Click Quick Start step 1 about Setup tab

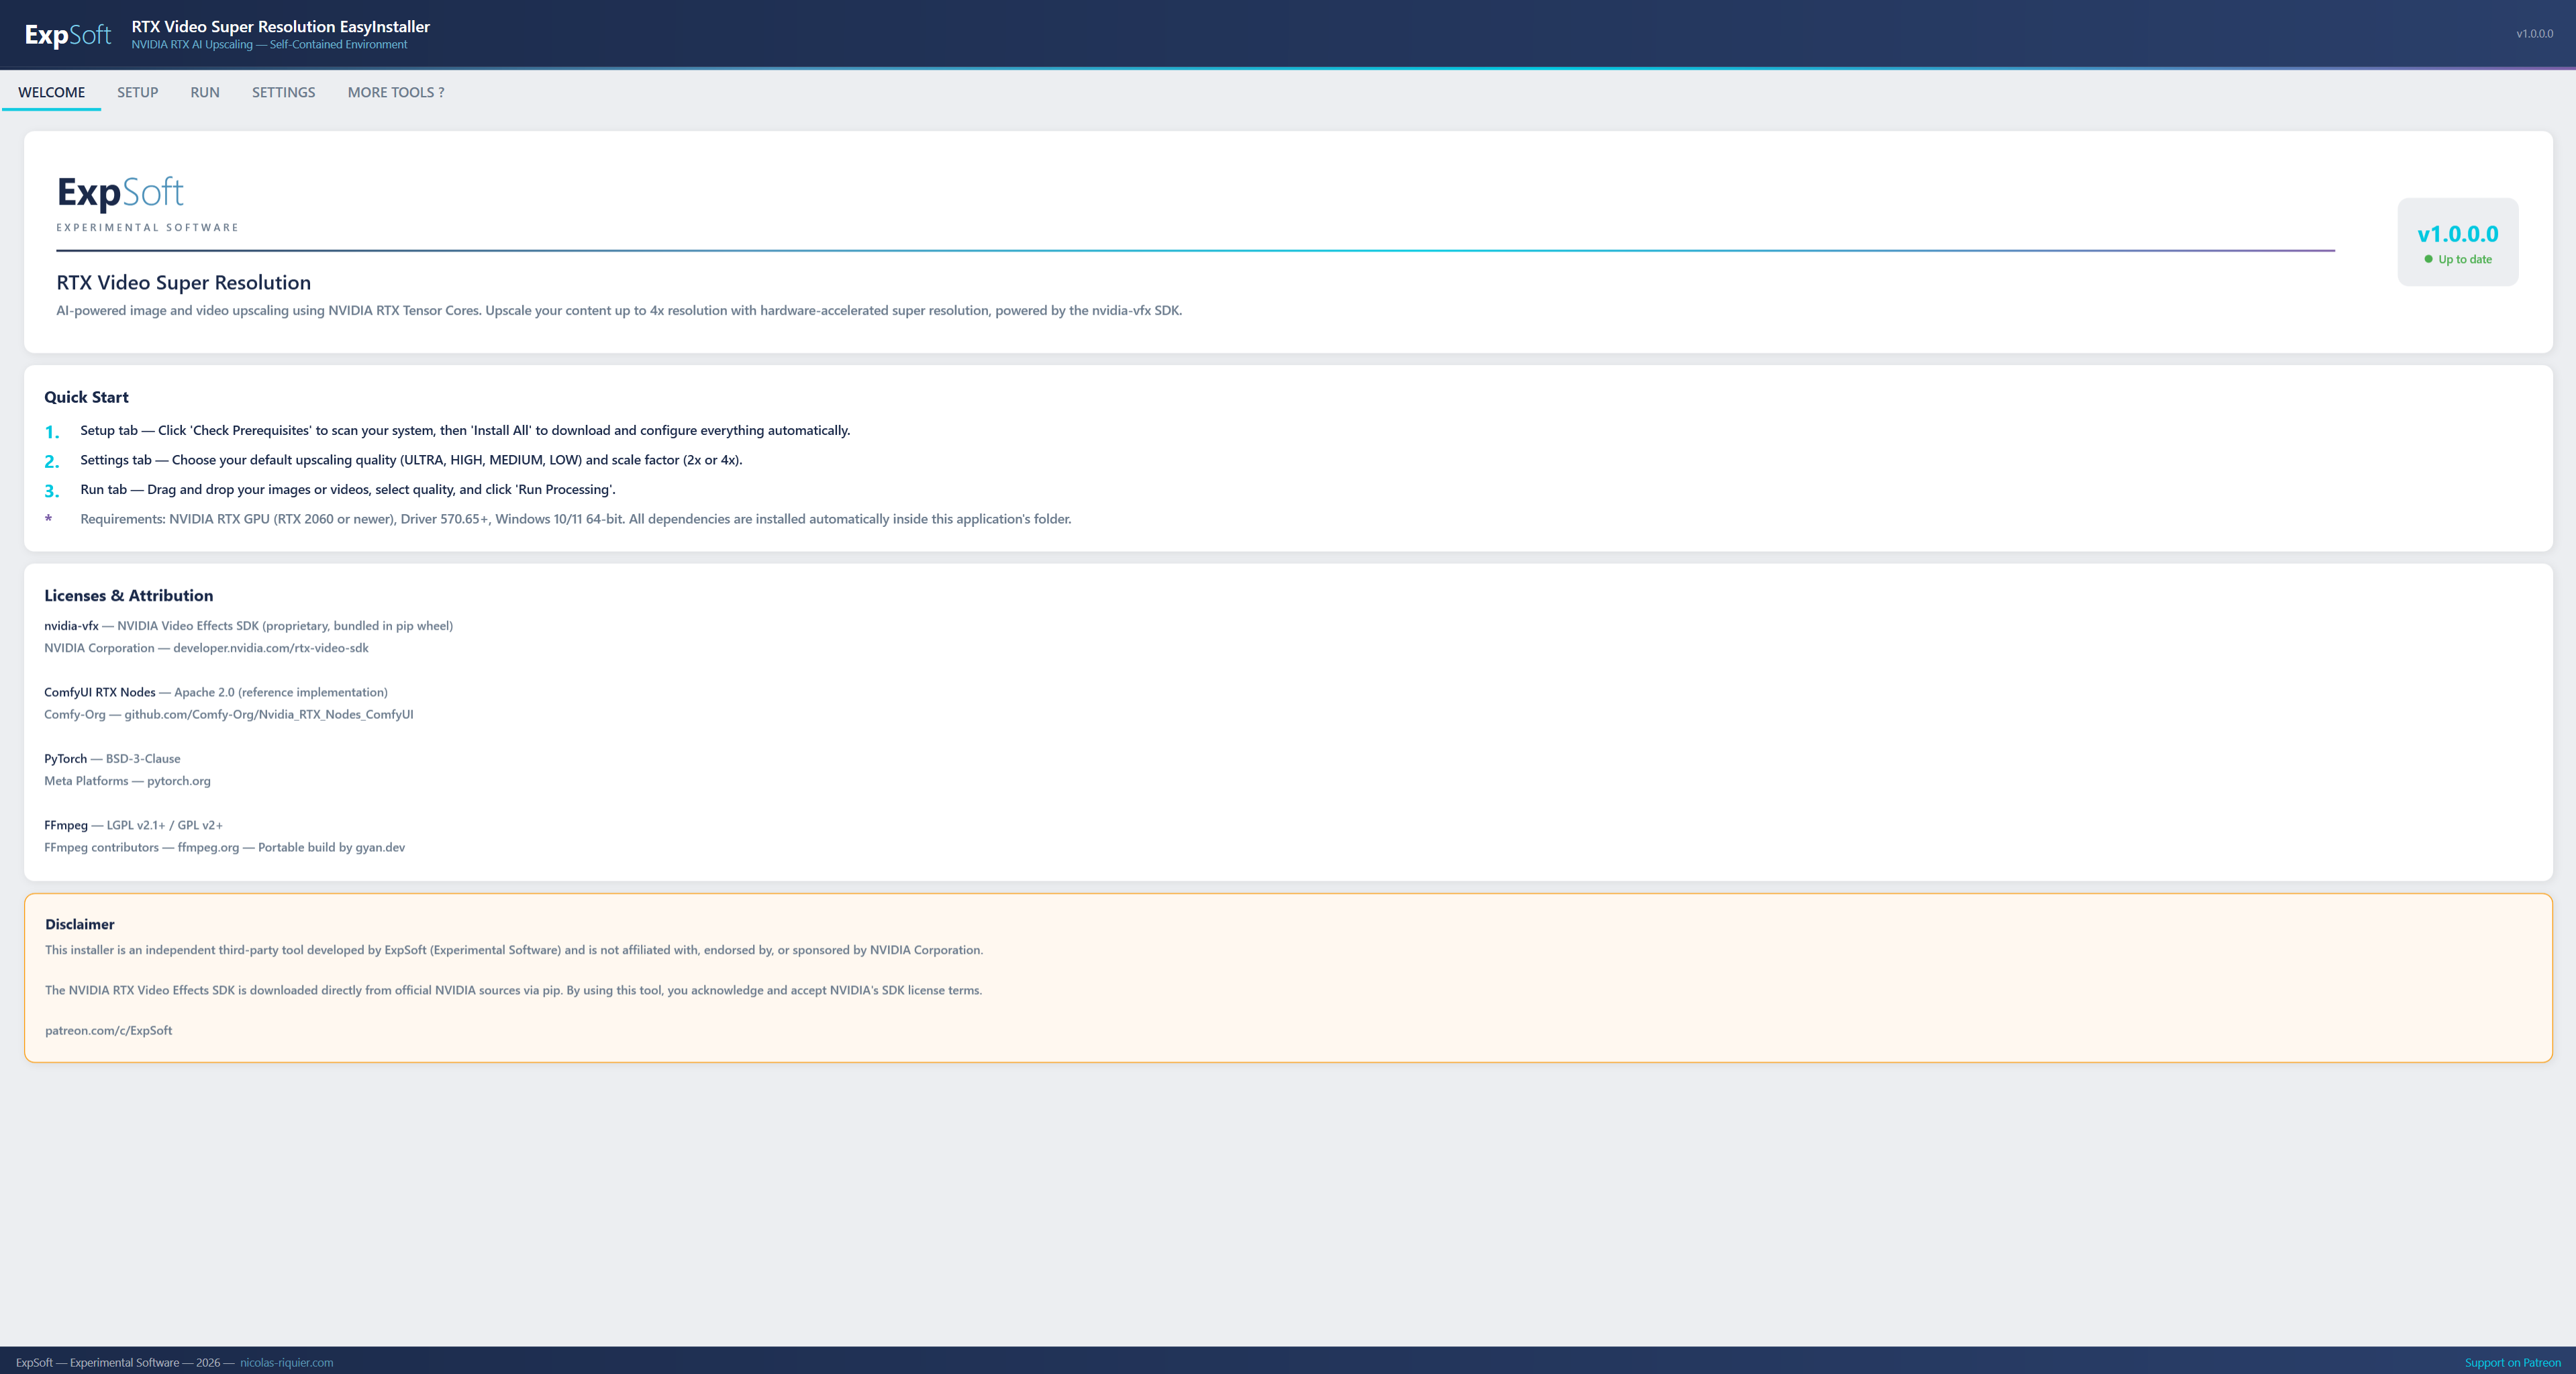pos(465,431)
